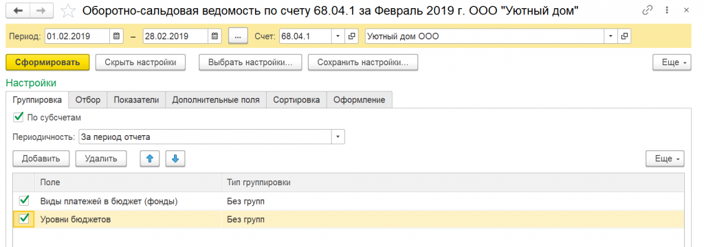
Task: Add report to favorites via star icon
Action: [68, 11]
